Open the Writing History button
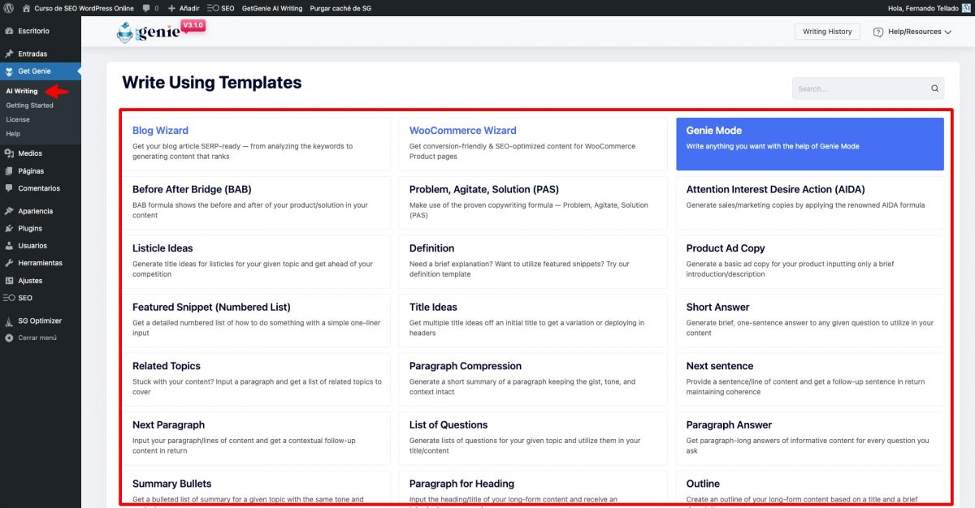 (x=827, y=32)
